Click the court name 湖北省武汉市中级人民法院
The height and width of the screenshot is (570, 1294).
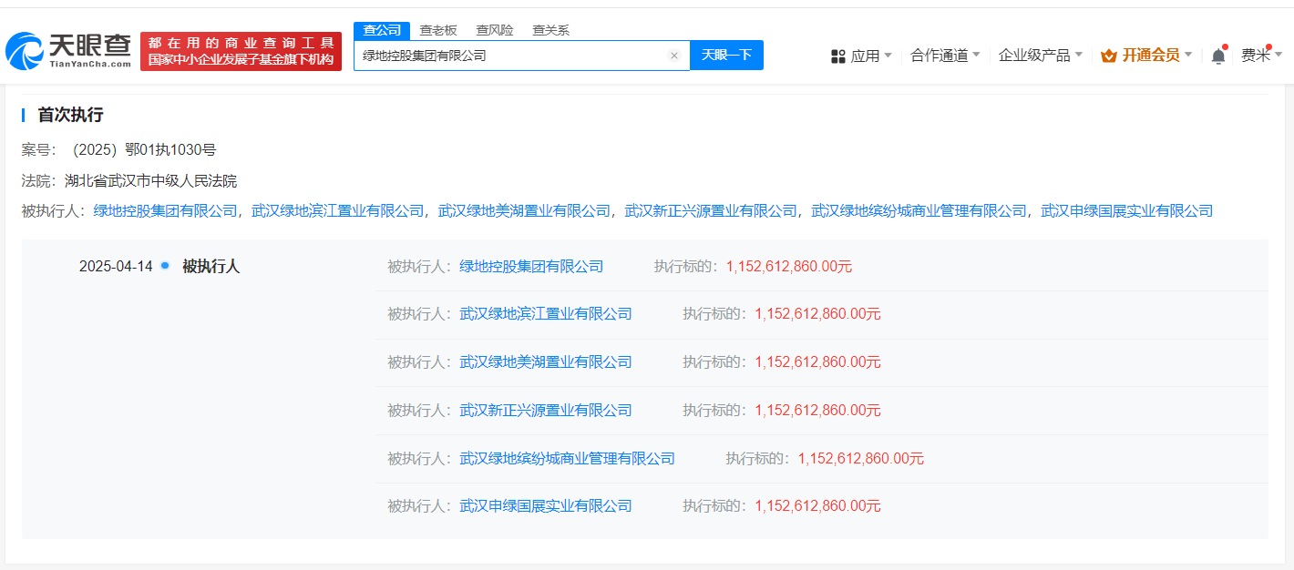150,180
